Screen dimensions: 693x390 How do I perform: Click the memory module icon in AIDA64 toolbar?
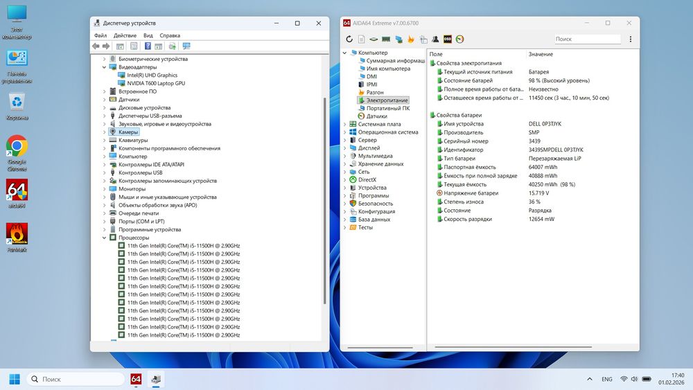tap(386, 39)
